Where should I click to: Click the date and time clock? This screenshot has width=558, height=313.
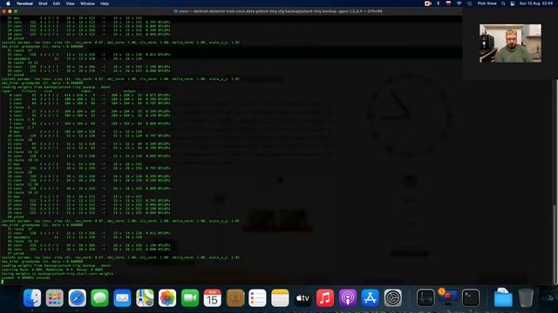click(536, 3)
